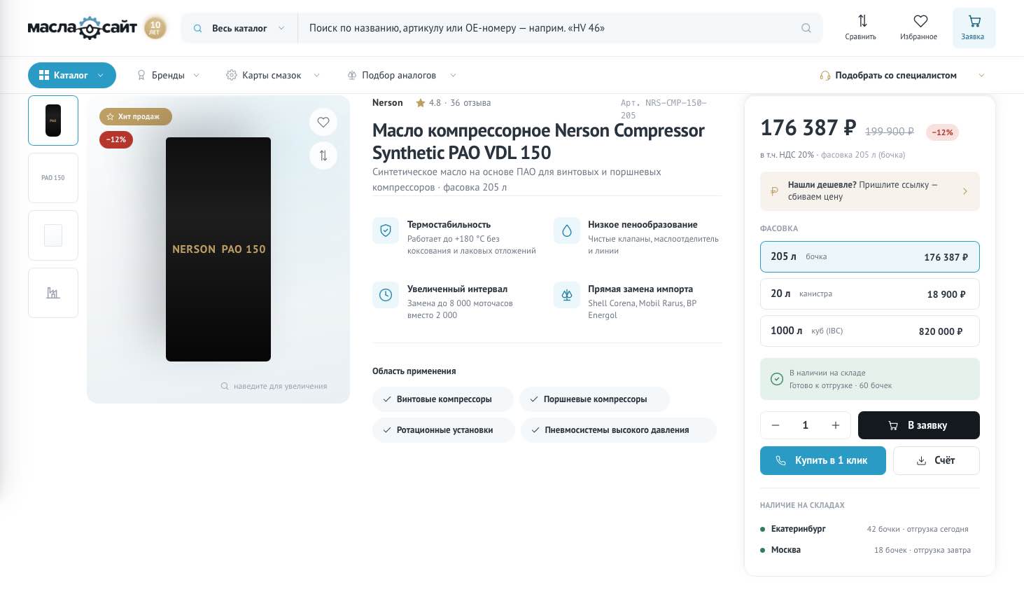
Task: Click the В заявку add-to-request button
Action: click(919, 425)
